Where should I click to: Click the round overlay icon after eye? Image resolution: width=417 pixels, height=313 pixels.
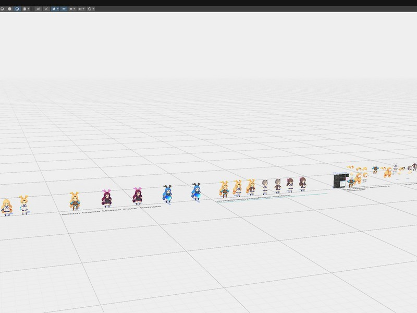click(x=71, y=9)
